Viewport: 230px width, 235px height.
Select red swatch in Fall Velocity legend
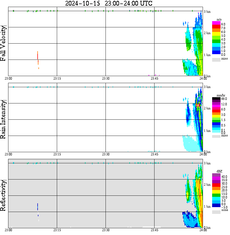[x=216, y=27]
